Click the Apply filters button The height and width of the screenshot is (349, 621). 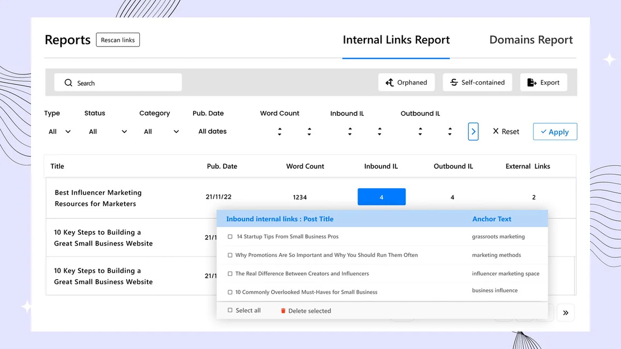(x=555, y=132)
